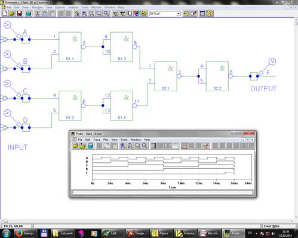Print the schematic using the printer icon
This screenshot has height=238, width=298.
pos(29,14)
